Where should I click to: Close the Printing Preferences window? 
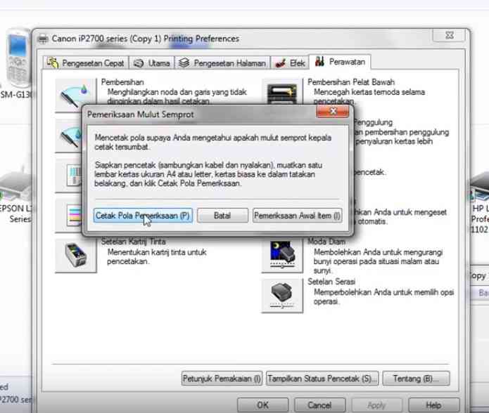(450, 35)
